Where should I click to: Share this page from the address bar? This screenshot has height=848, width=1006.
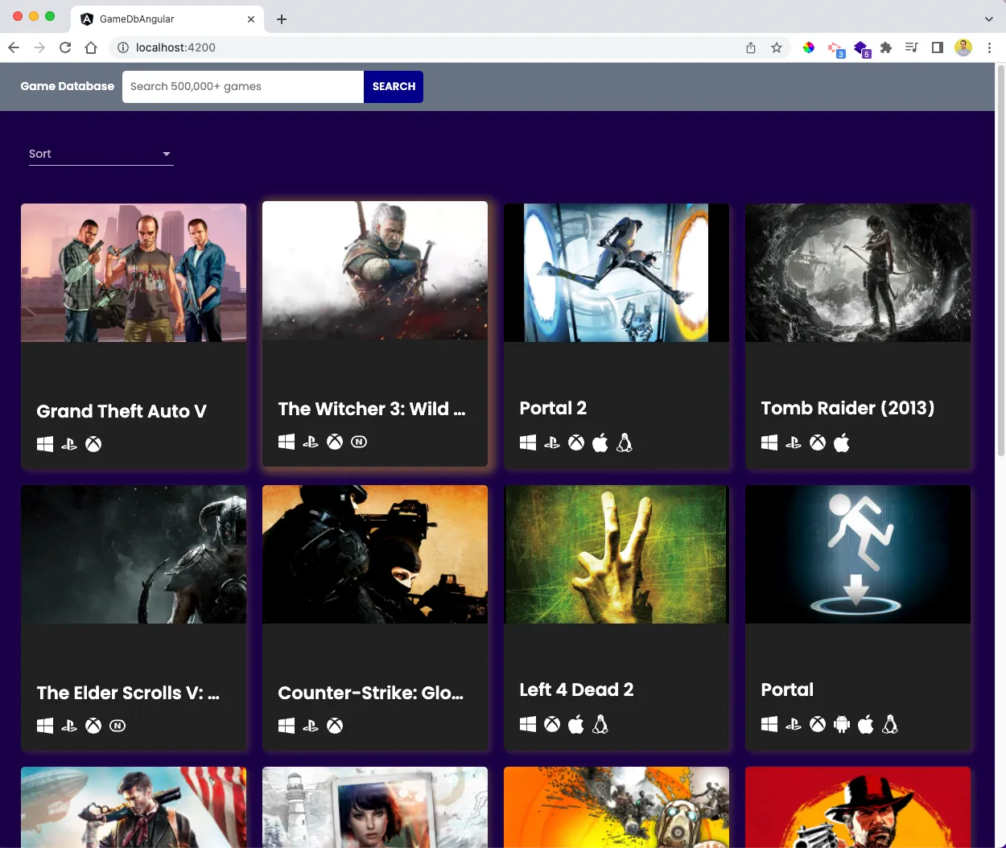click(751, 47)
